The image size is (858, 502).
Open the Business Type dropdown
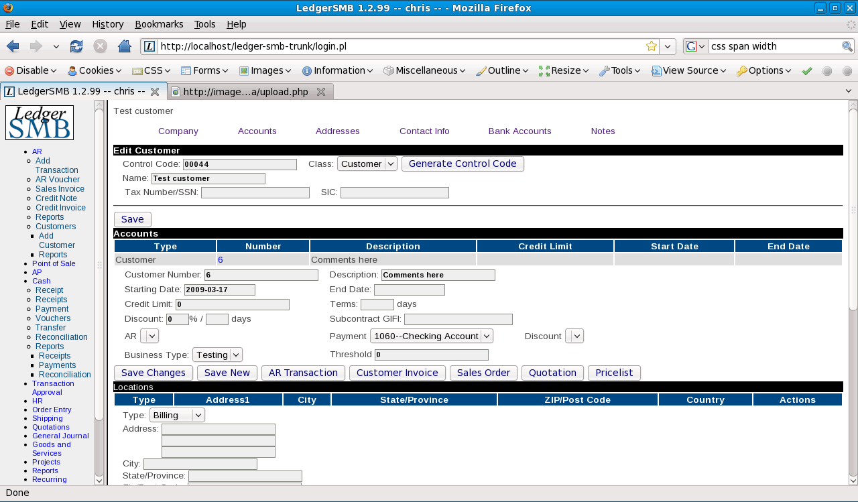(x=217, y=355)
